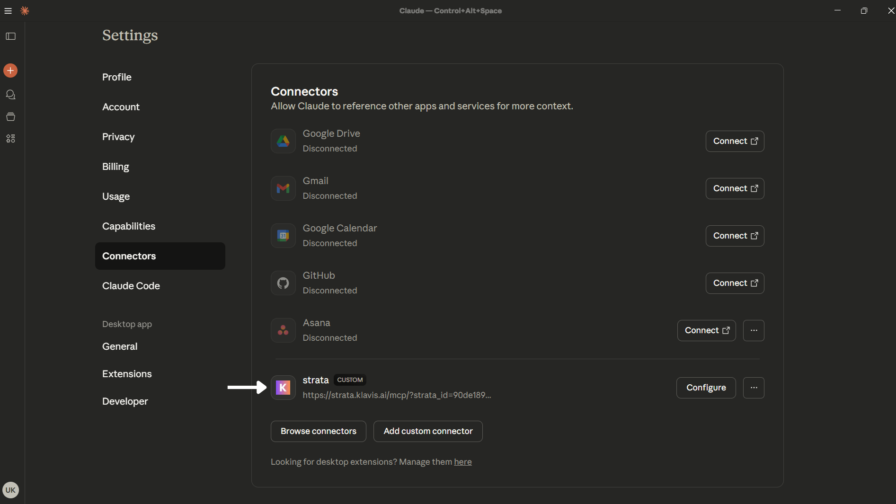The height and width of the screenshot is (504, 896).
Task: Open Asana's three-dot more options
Action: point(754,330)
